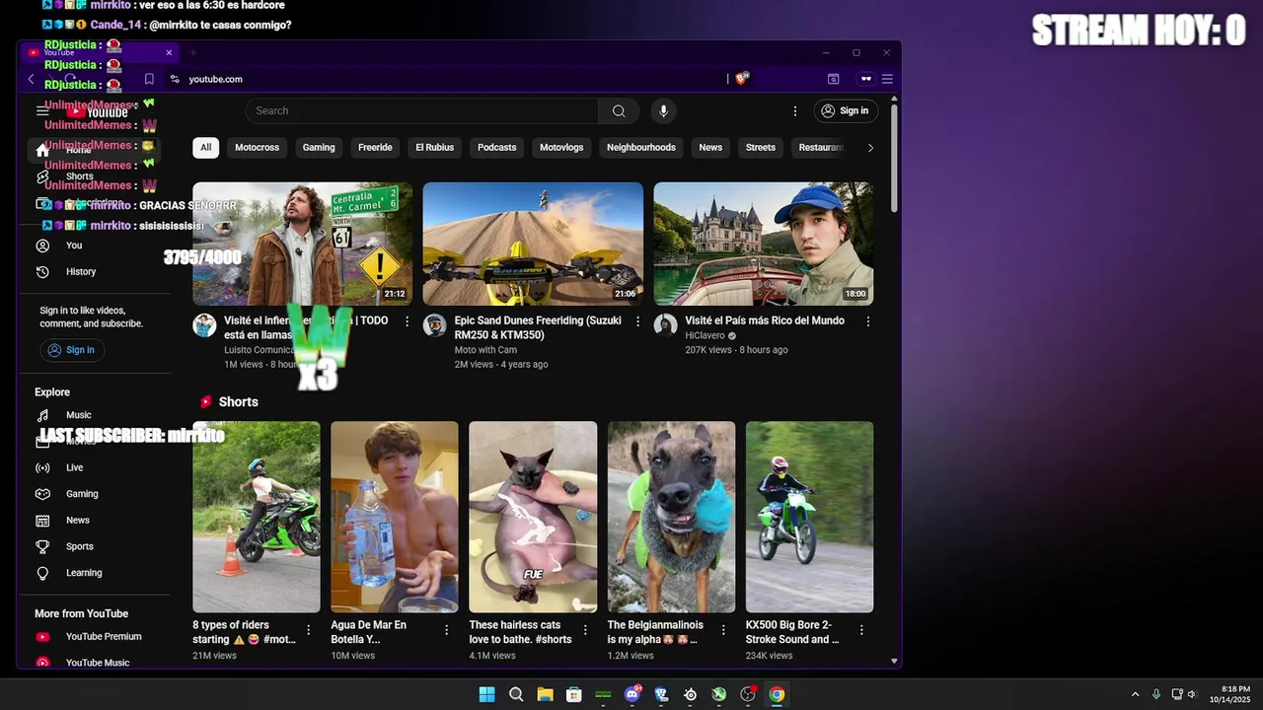The width and height of the screenshot is (1263, 710).
Task: Open News under Explore in sidebar
Action: point(95,521)
